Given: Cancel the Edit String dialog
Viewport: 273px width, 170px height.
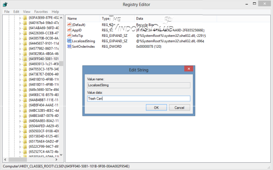Looking at the screenshot, I should pos(179,108).
